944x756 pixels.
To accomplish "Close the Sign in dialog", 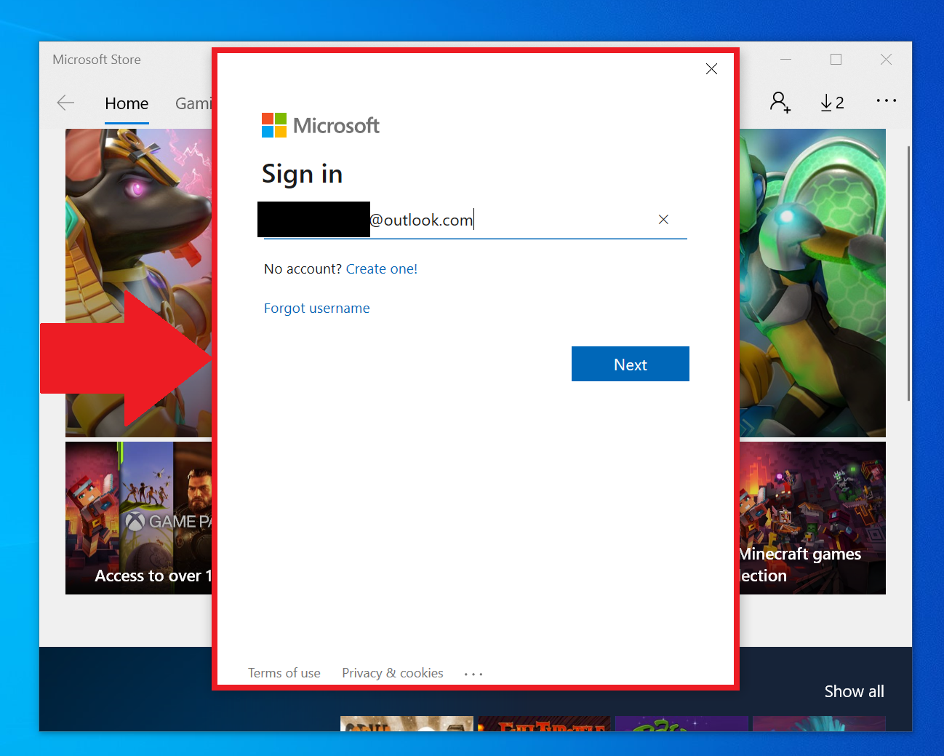I will click(711, 68).
